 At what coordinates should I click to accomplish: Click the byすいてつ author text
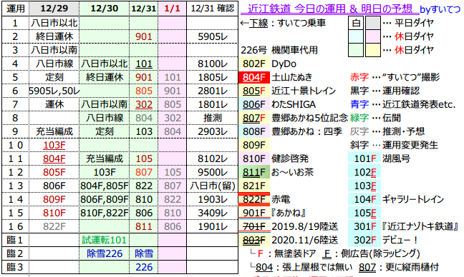(x=440, y=9)
